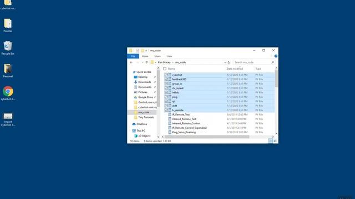This screenshot has height=199, width=355.
Task: Open the View ribbon tab
Action: [169, 56]
